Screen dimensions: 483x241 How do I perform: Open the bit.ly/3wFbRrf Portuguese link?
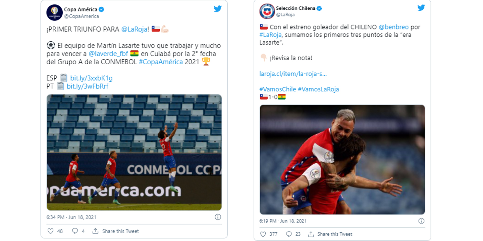tap(88, 86)
